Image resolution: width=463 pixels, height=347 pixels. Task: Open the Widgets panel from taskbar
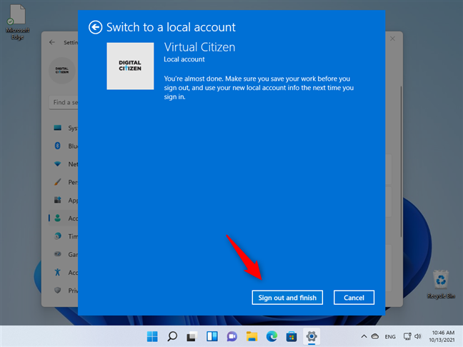click(x=212, y=336)
